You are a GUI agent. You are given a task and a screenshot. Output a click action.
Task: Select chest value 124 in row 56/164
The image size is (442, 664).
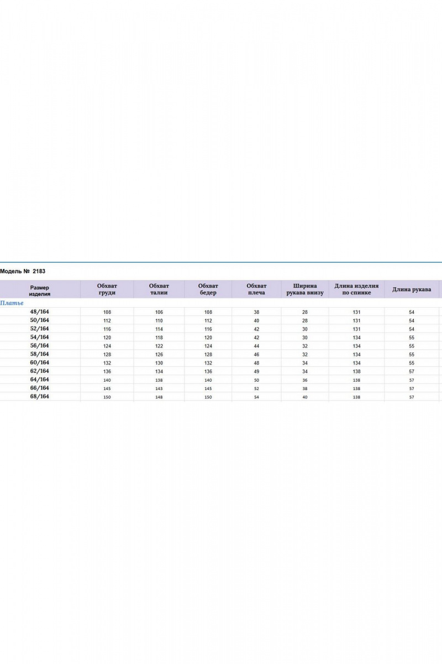click(107, 346)
